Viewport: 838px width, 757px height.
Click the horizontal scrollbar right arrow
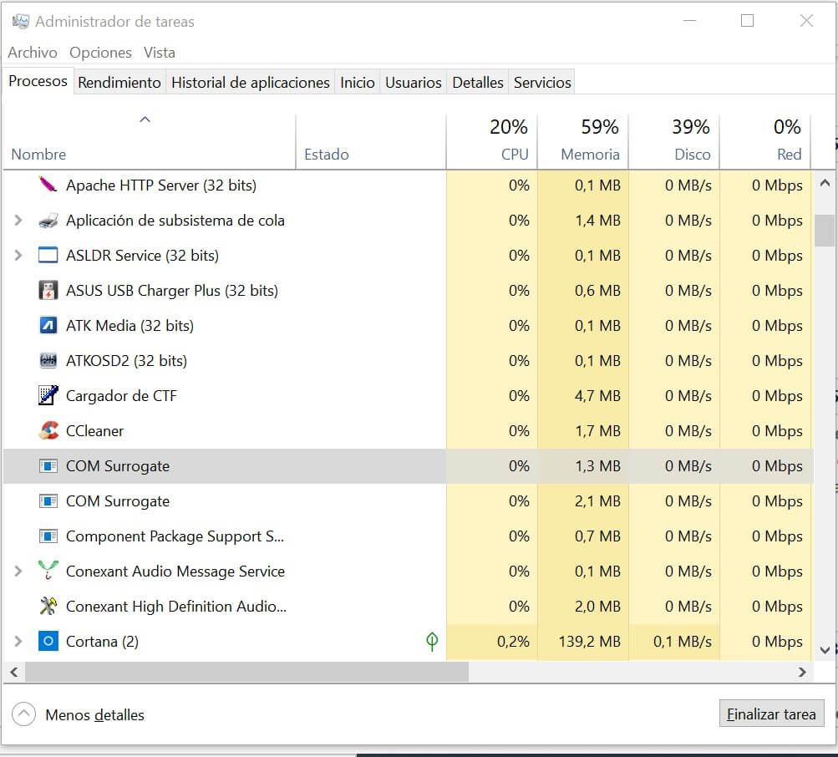[802, 672]
